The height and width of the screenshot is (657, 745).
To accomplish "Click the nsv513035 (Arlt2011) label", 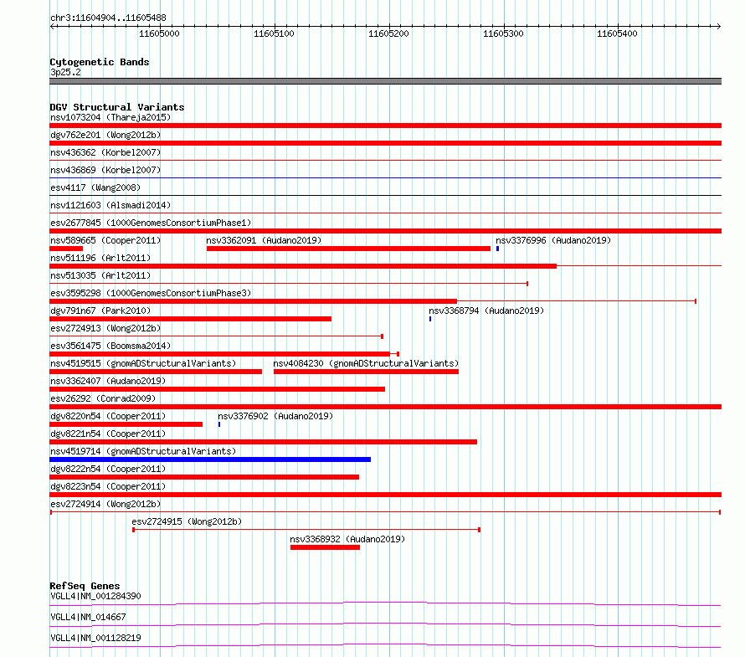I will coord(100,275).
